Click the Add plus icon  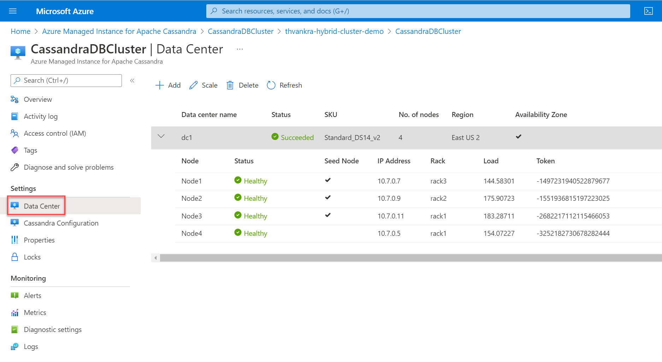160,85
